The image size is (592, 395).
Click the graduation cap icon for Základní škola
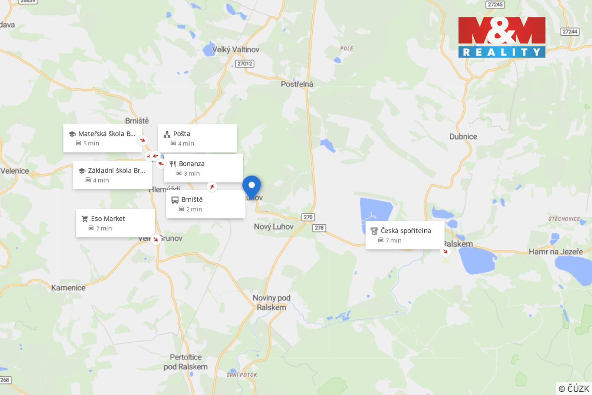pyautogui.click(x=82, y=171)
